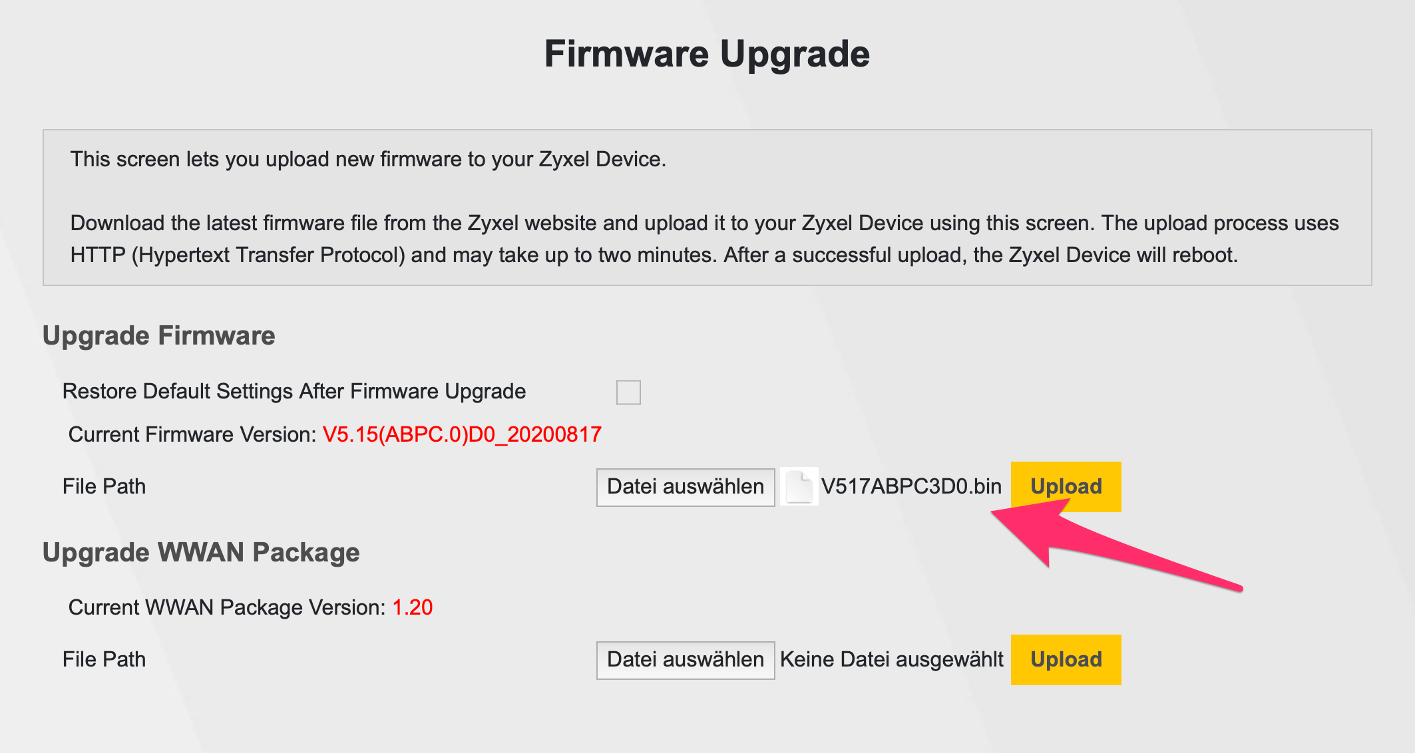Viewport: 1415px width, 753px height.
Task: Click the Upgrade Firmware section heading
Action: pyautogui.click(x=159, y=336)
